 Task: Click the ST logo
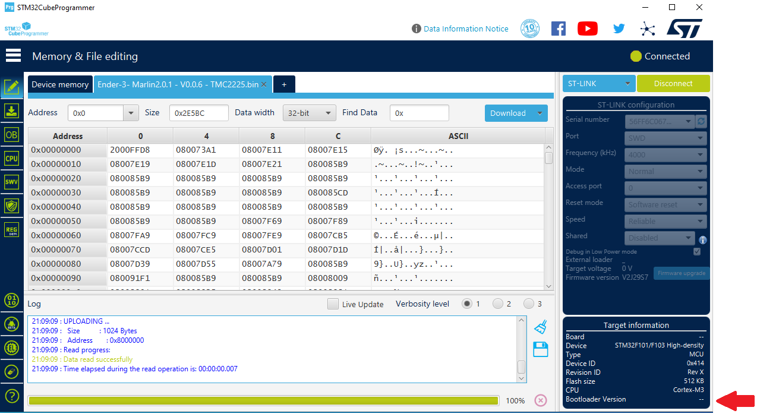pyautogui.click(x=685, y=29)
